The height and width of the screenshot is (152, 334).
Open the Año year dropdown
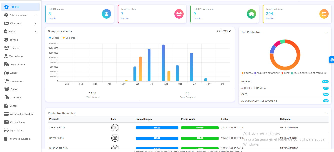[227, 31]
